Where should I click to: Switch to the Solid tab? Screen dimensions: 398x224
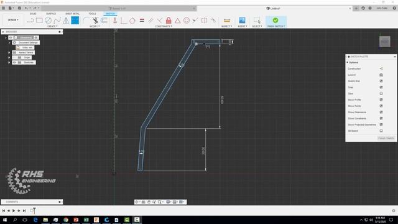click(33, 14)
